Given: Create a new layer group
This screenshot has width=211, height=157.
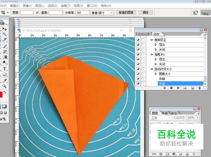Looking at the screenshot, I should pyautogui.click(x=180, y=154).
